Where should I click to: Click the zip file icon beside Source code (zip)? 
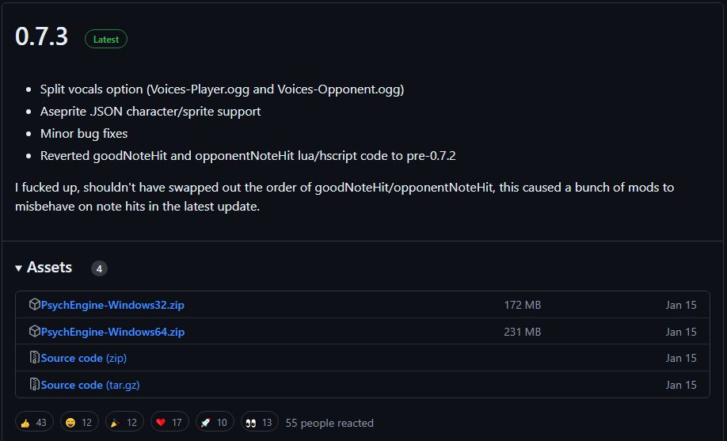click(x=34, y=358)
